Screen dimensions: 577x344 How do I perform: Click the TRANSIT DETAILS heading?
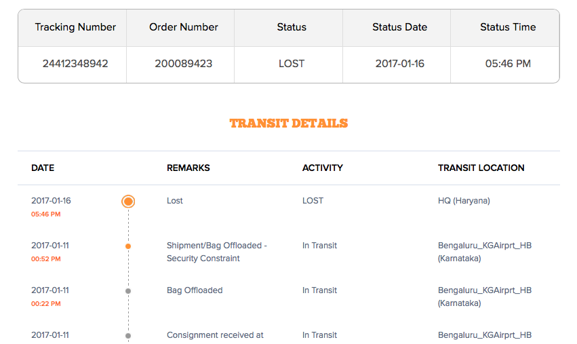pos(289,123)
